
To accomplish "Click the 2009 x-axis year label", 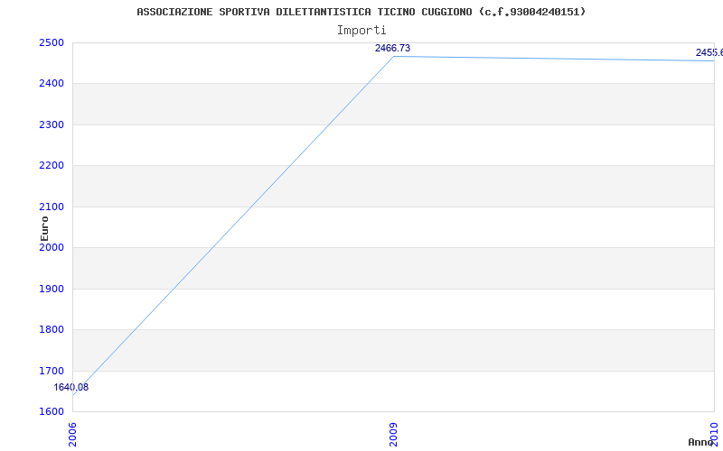I will click(393, 435).
